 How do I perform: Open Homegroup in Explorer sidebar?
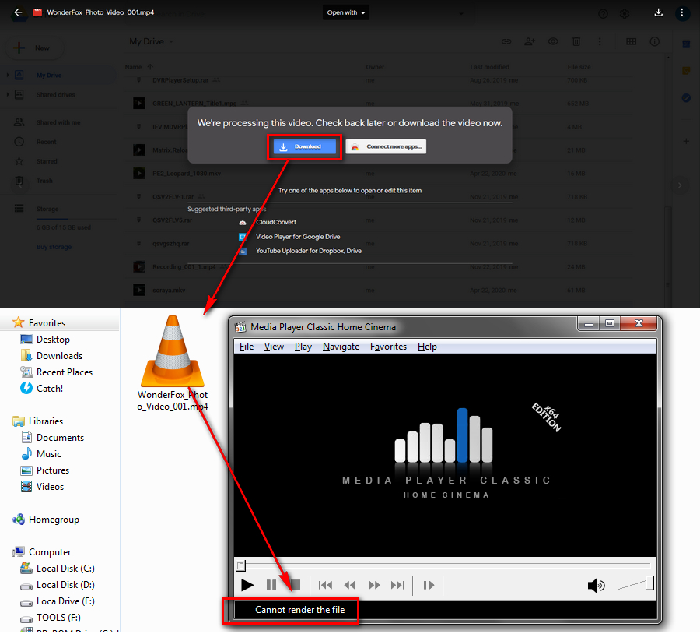pos(54,520)
